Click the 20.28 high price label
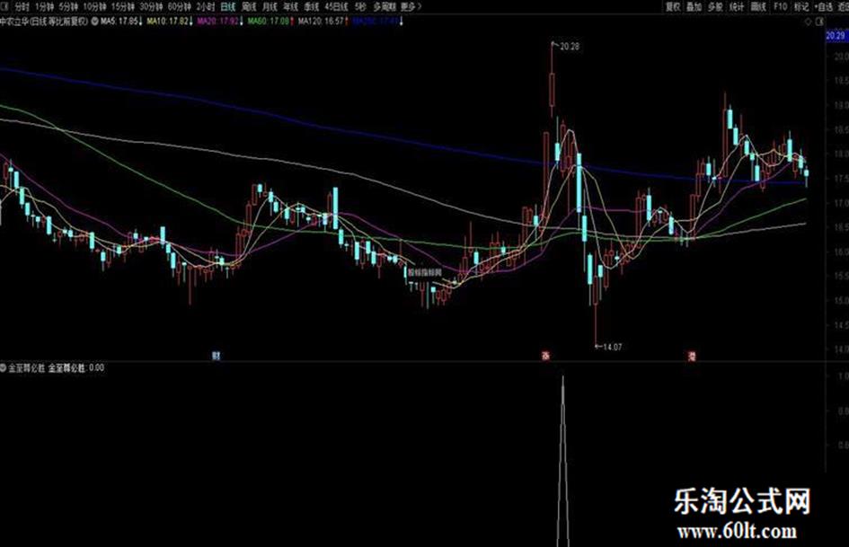This screenshot has height=547, width=849. tap(569, 47)
